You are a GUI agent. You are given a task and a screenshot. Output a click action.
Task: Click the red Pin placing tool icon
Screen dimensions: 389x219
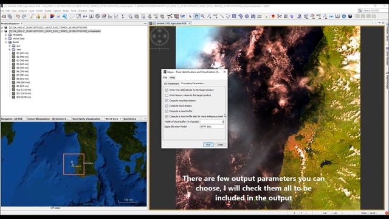click(273, 16)
